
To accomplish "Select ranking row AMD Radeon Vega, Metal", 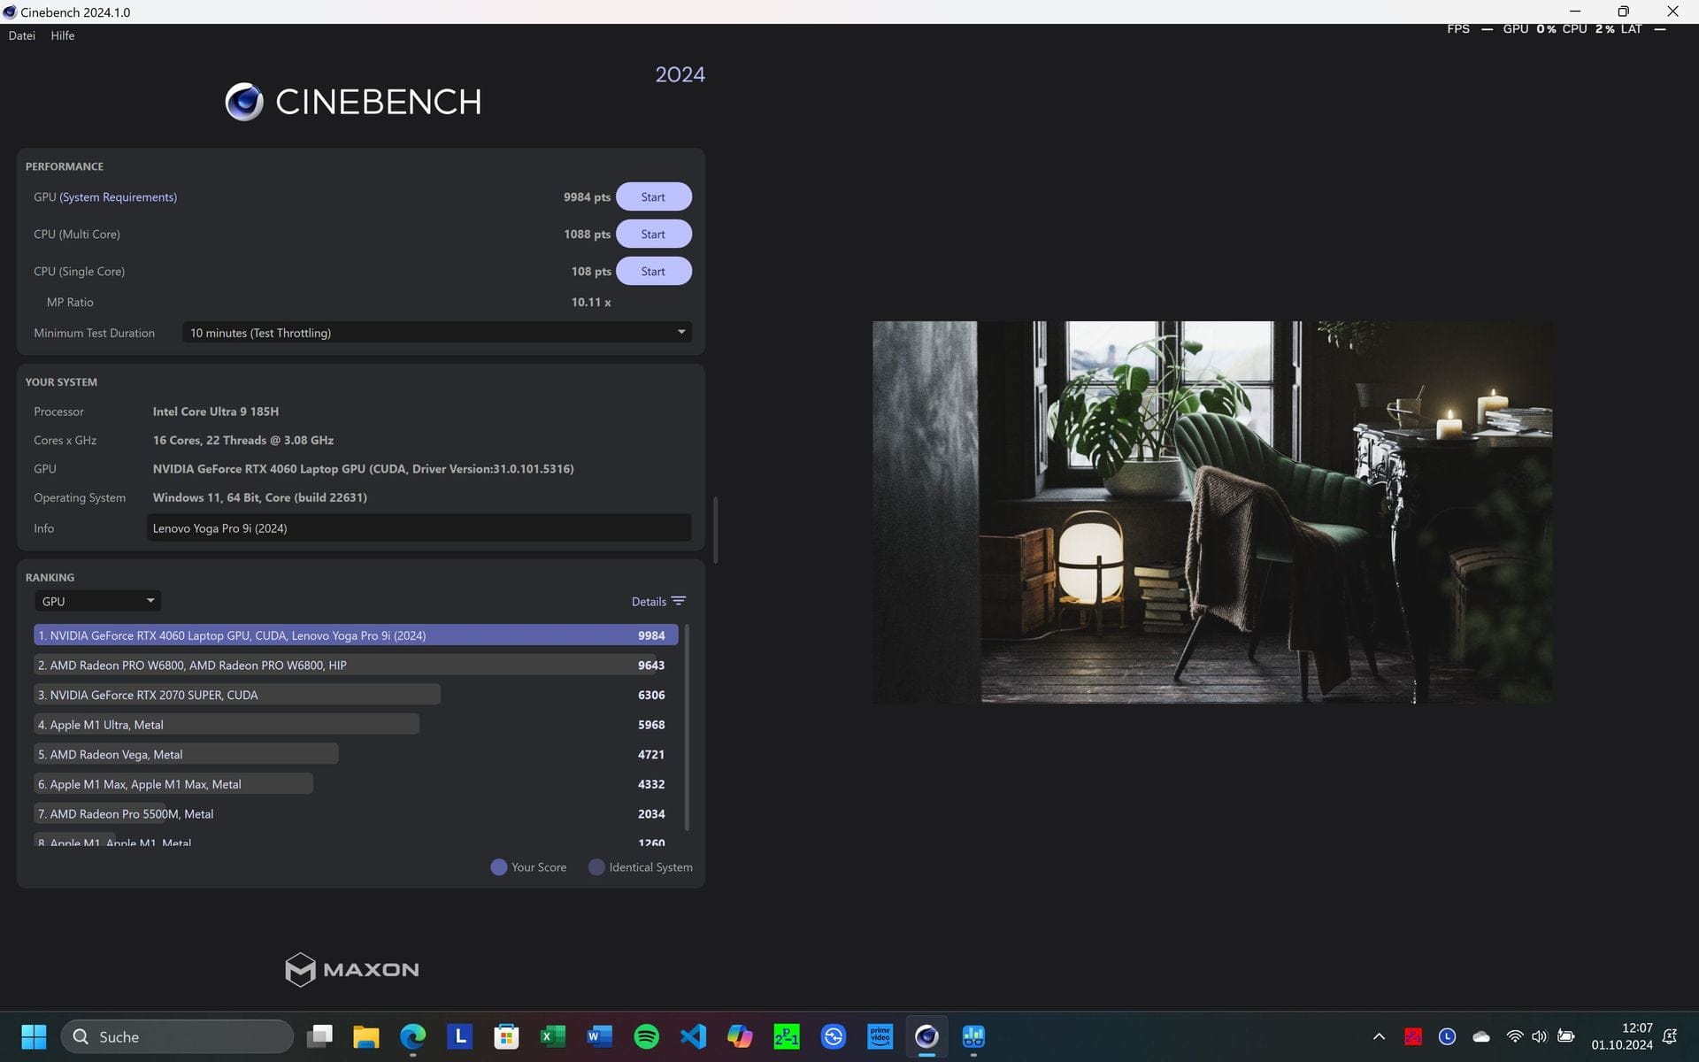I will point(356,754).
